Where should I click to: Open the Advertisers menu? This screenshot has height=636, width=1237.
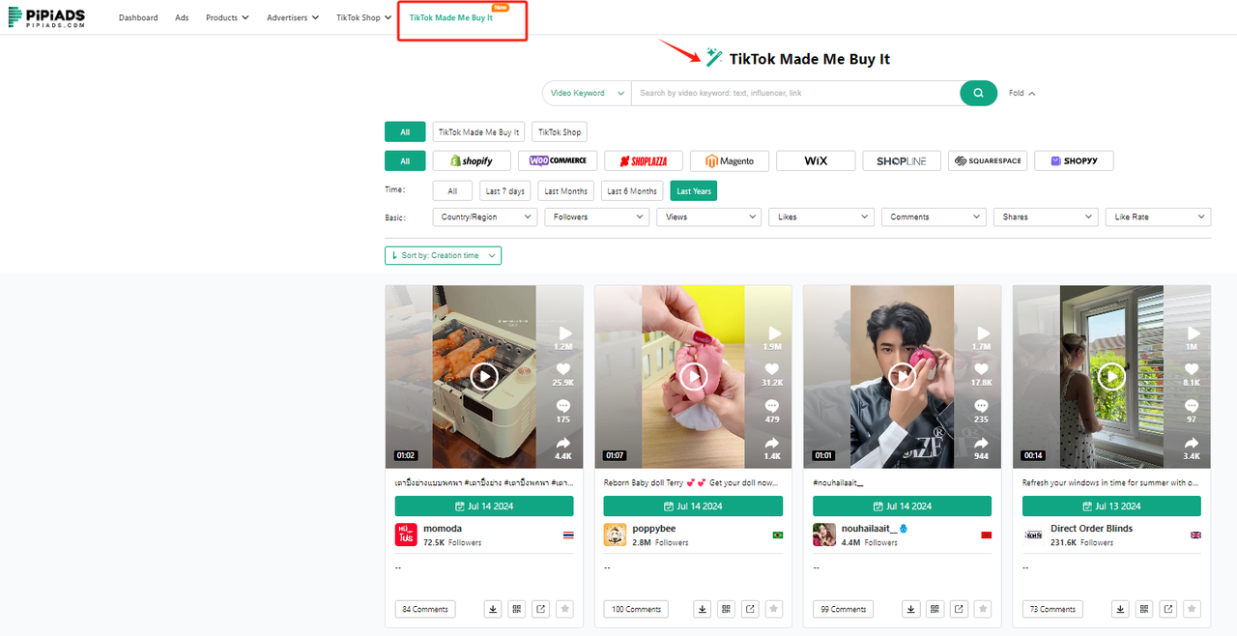293,17
